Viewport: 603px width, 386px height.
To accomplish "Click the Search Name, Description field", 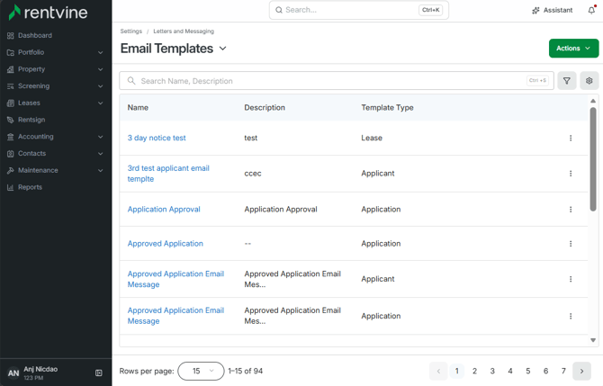I will click(337, 81).
